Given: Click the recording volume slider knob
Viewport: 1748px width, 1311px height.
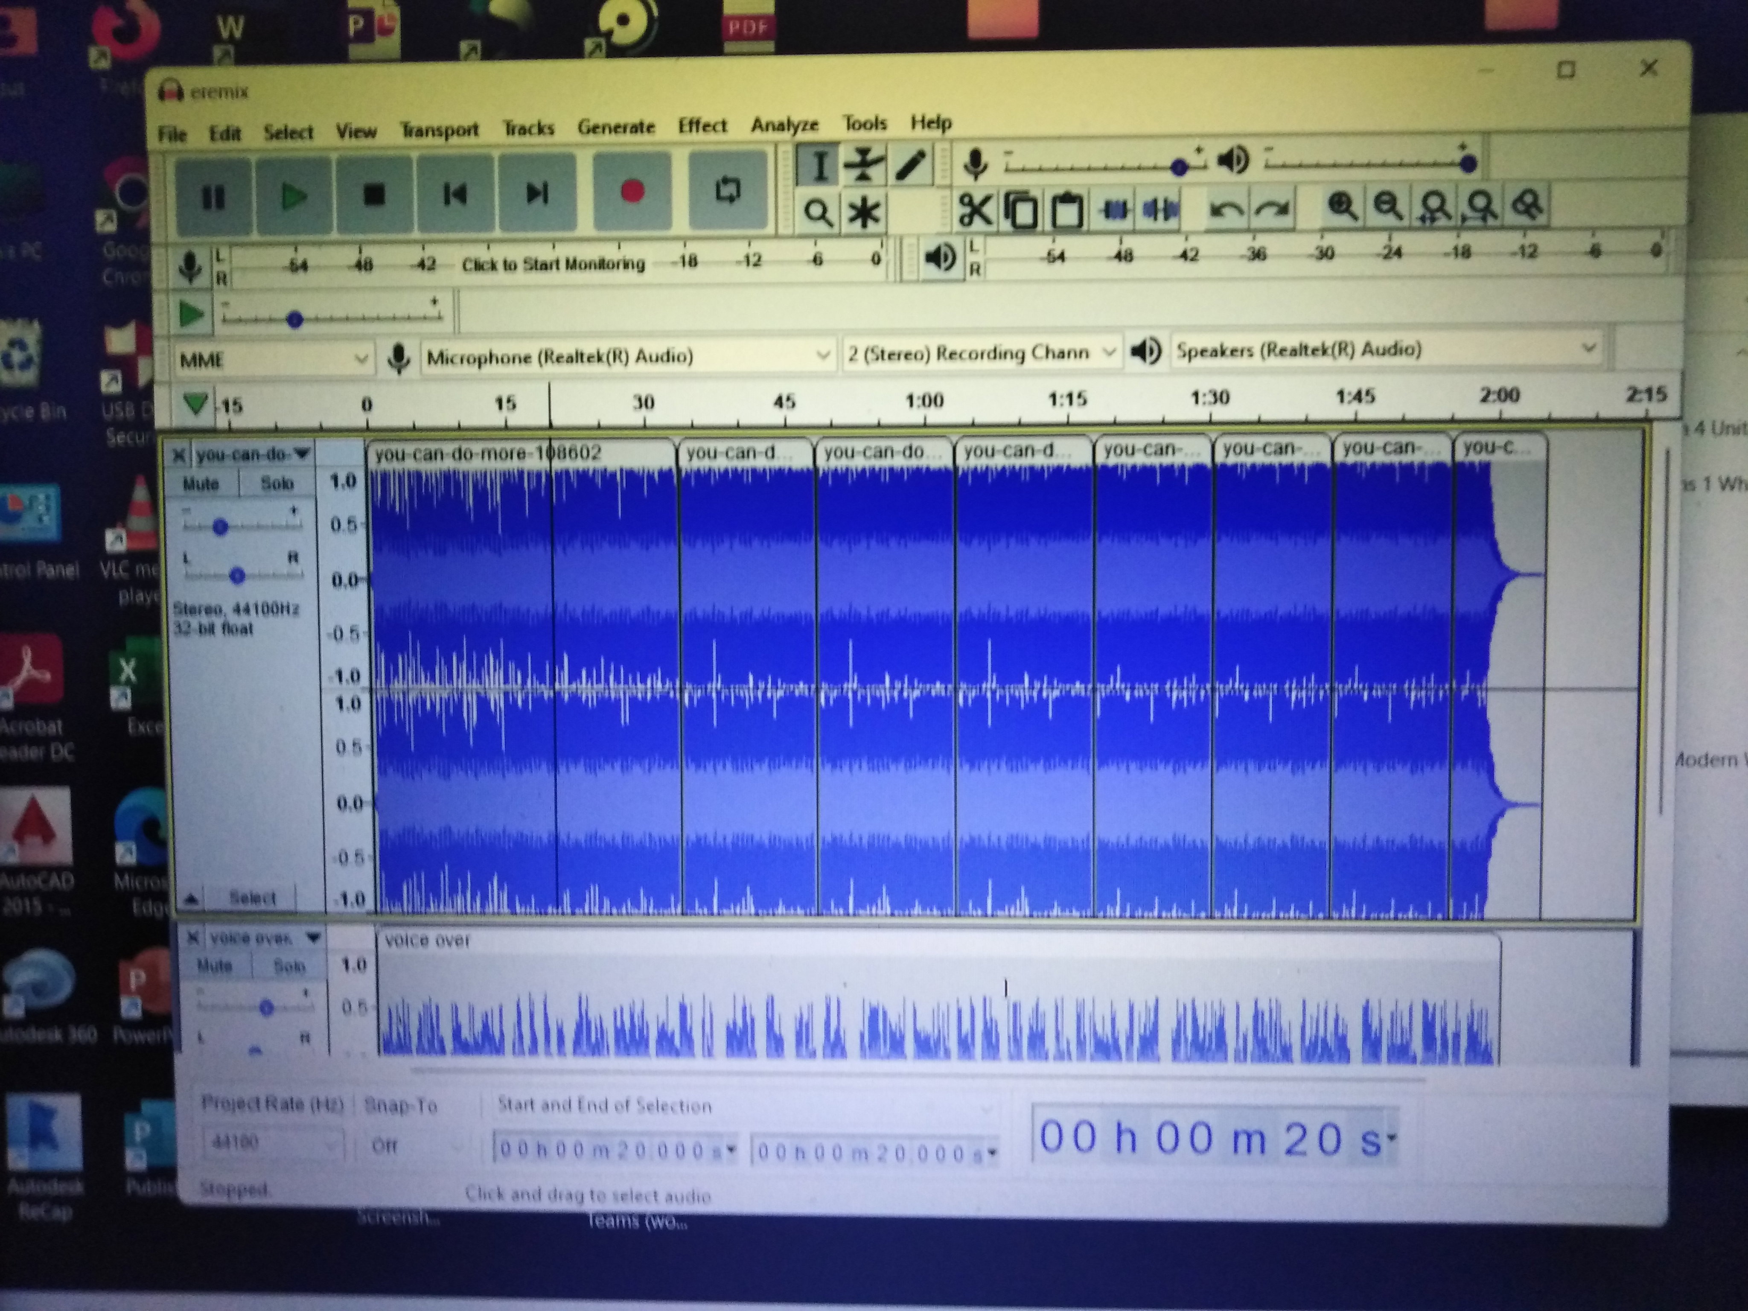Looking at the screenshot, I should pyautogui.click(x=1179, y=167).
